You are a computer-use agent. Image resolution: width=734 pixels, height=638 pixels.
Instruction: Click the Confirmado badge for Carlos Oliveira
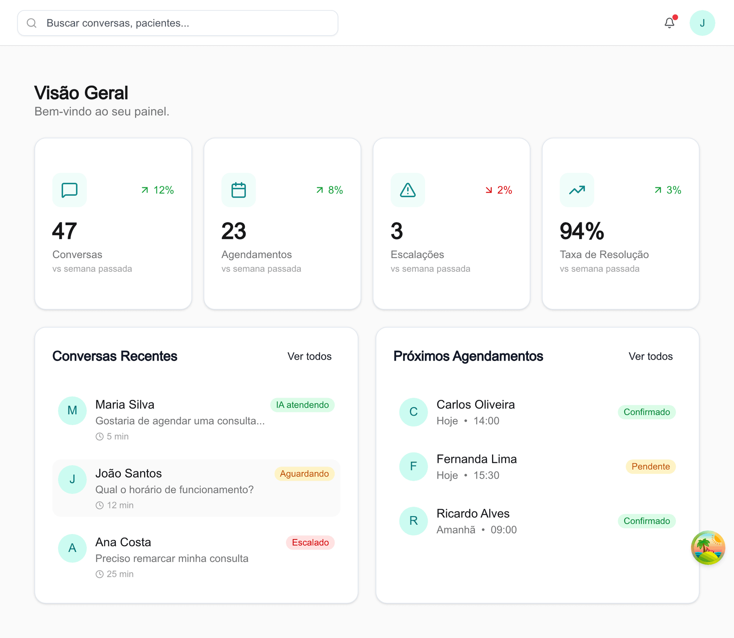click(646, 412)
